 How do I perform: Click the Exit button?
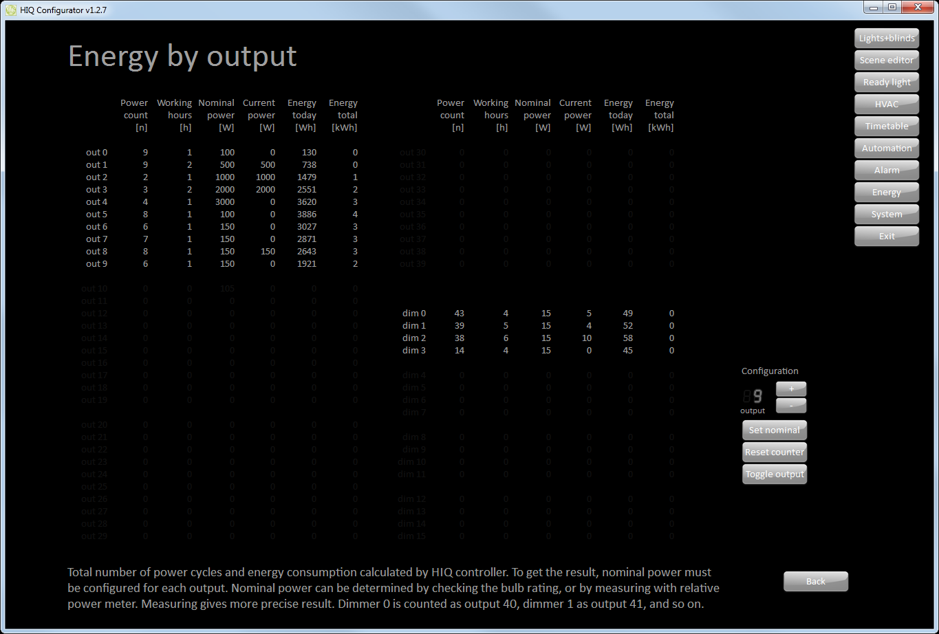tap(886, 237)
